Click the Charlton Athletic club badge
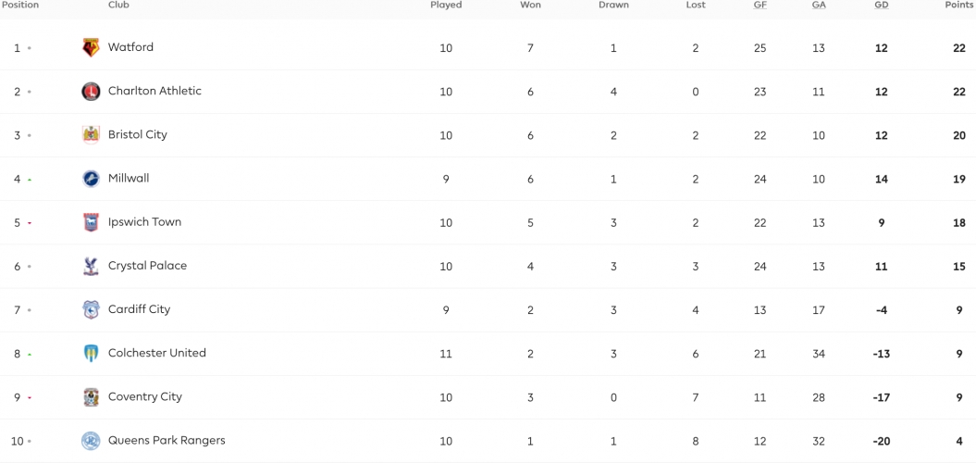976x463 pixels. coord(91,91)
